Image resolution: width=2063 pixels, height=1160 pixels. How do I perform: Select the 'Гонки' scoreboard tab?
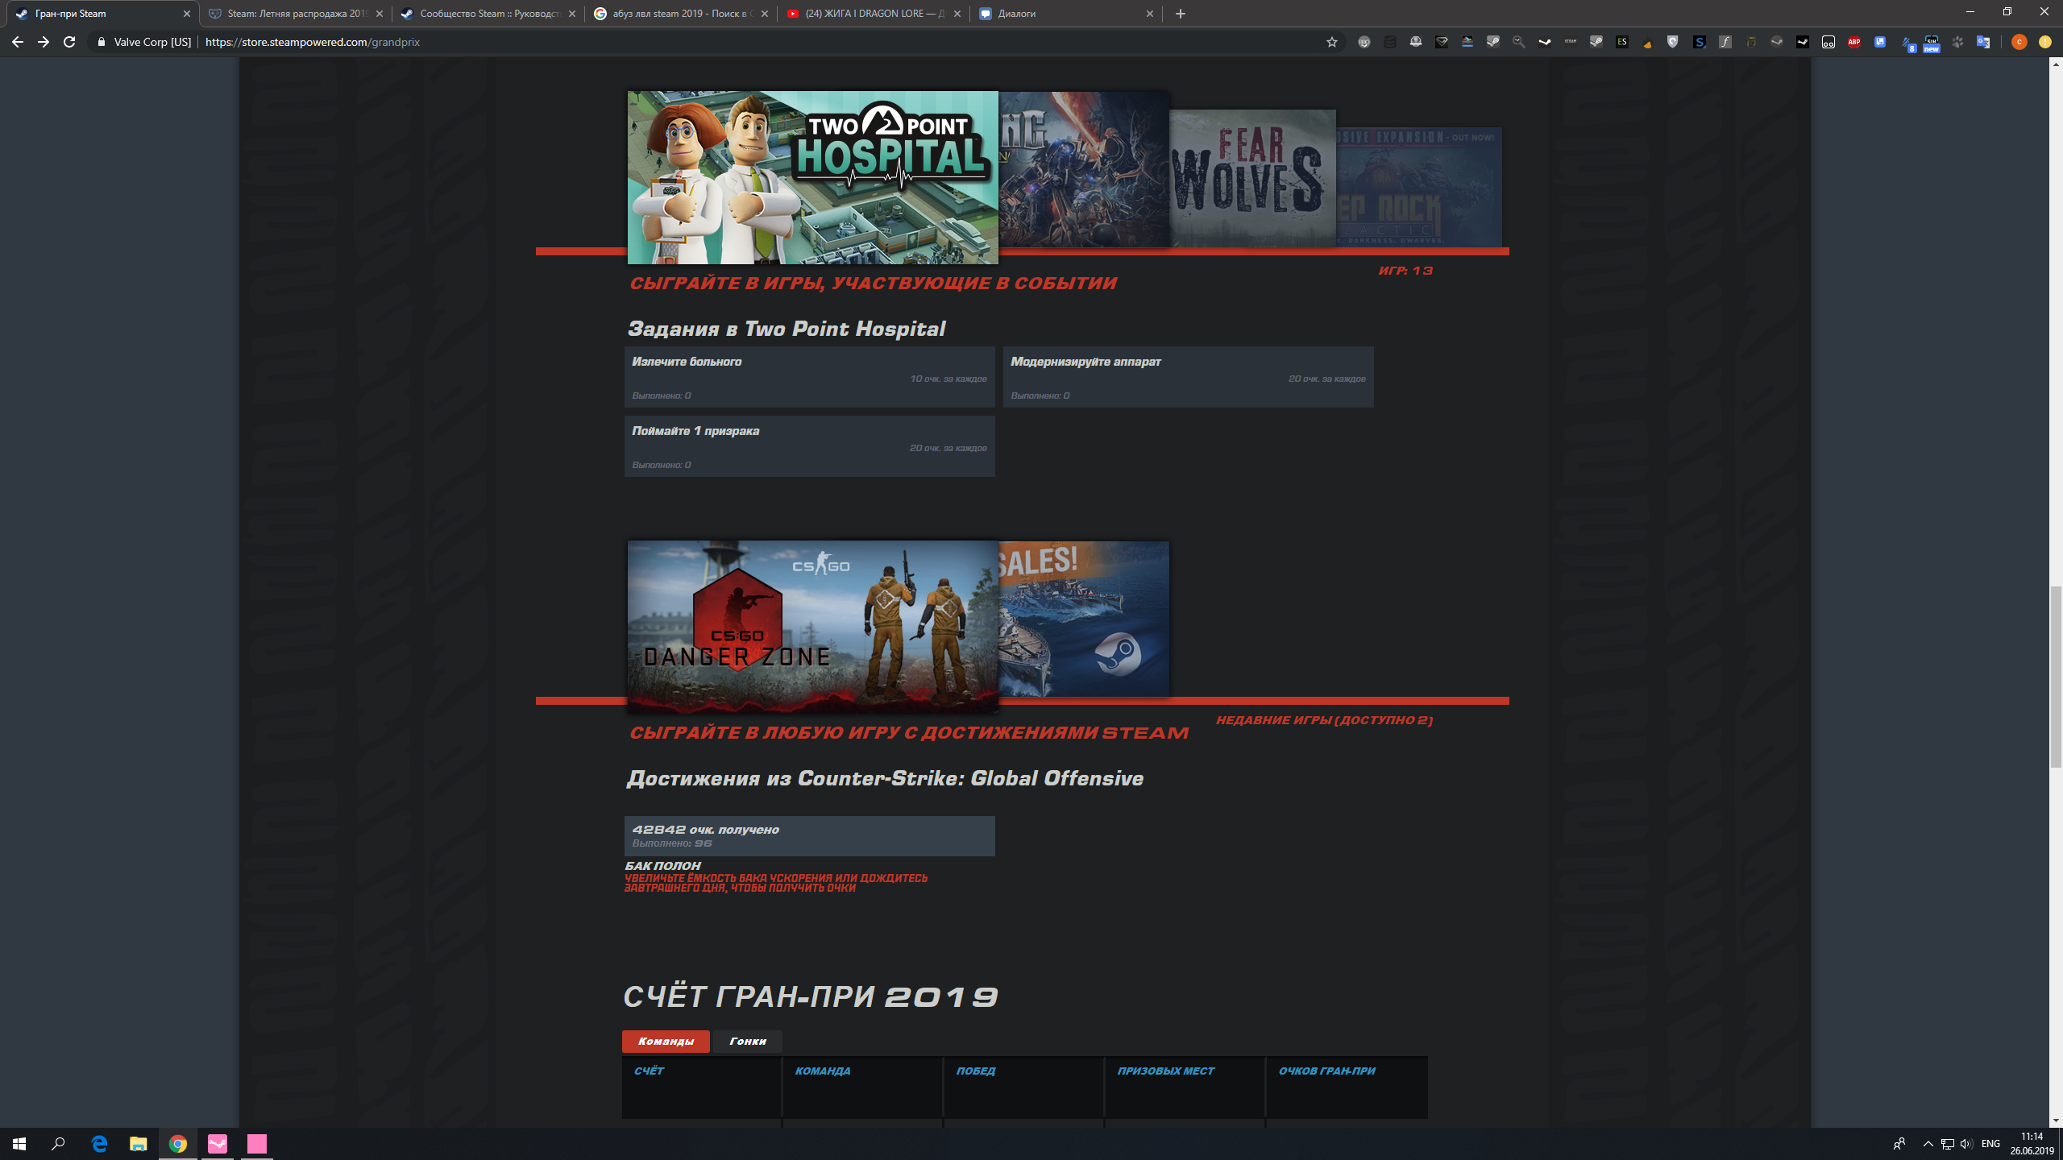pos(748,1041)
